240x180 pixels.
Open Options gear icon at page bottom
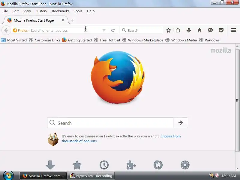pyautogui.click(x=185, y=165)
